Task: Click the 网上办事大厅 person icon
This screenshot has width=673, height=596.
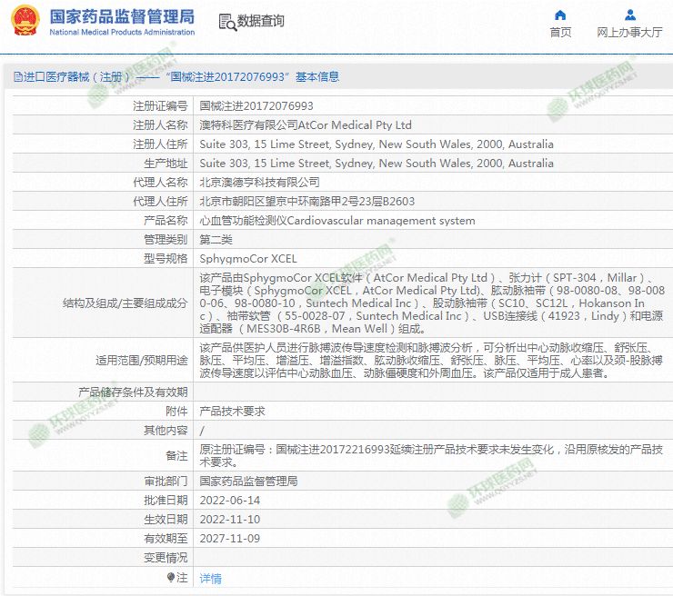Action: (x=629, y=15)
